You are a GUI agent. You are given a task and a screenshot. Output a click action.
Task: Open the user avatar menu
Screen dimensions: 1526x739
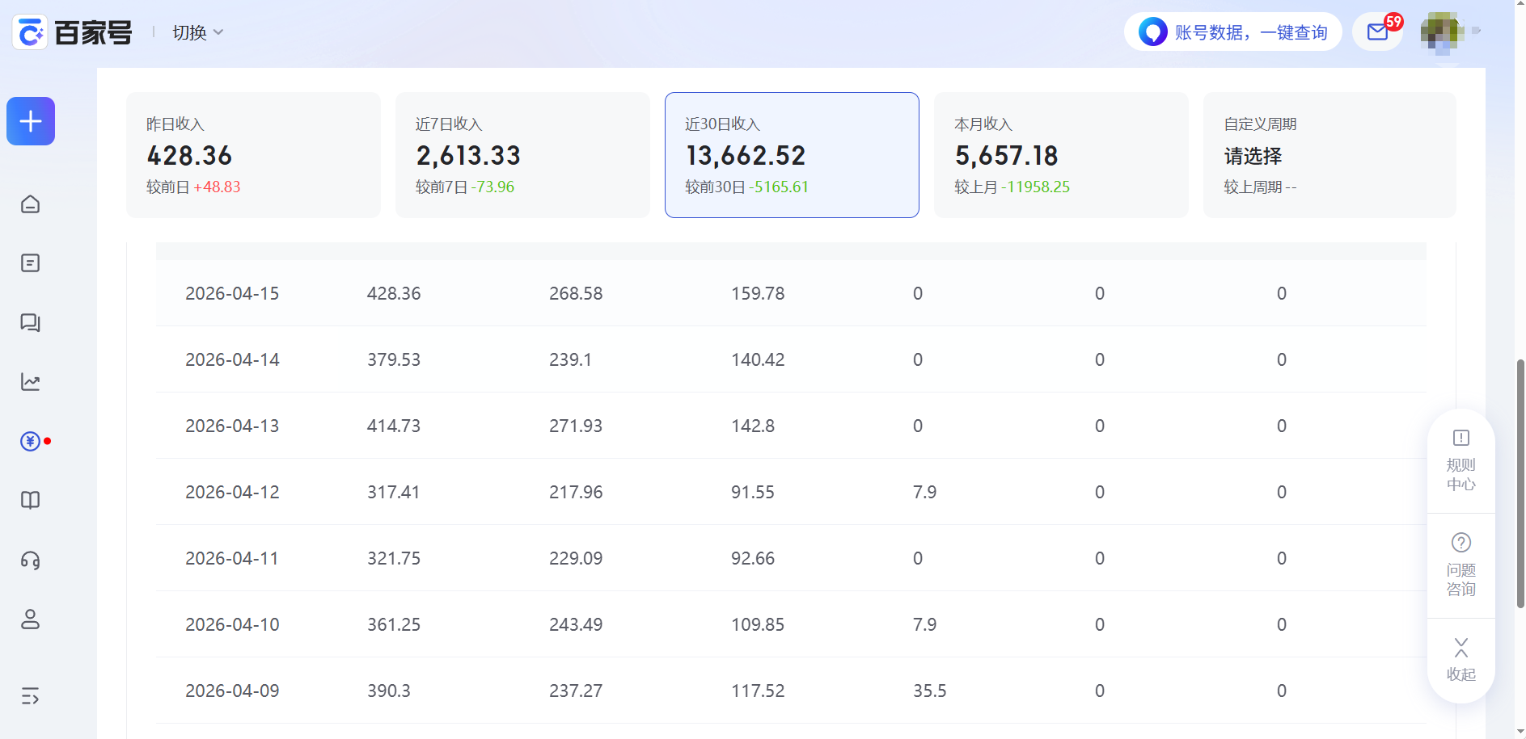tap(1442, 32)
